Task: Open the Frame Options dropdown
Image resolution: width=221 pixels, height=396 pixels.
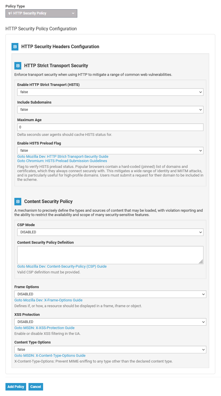Action: pos(110,294)
